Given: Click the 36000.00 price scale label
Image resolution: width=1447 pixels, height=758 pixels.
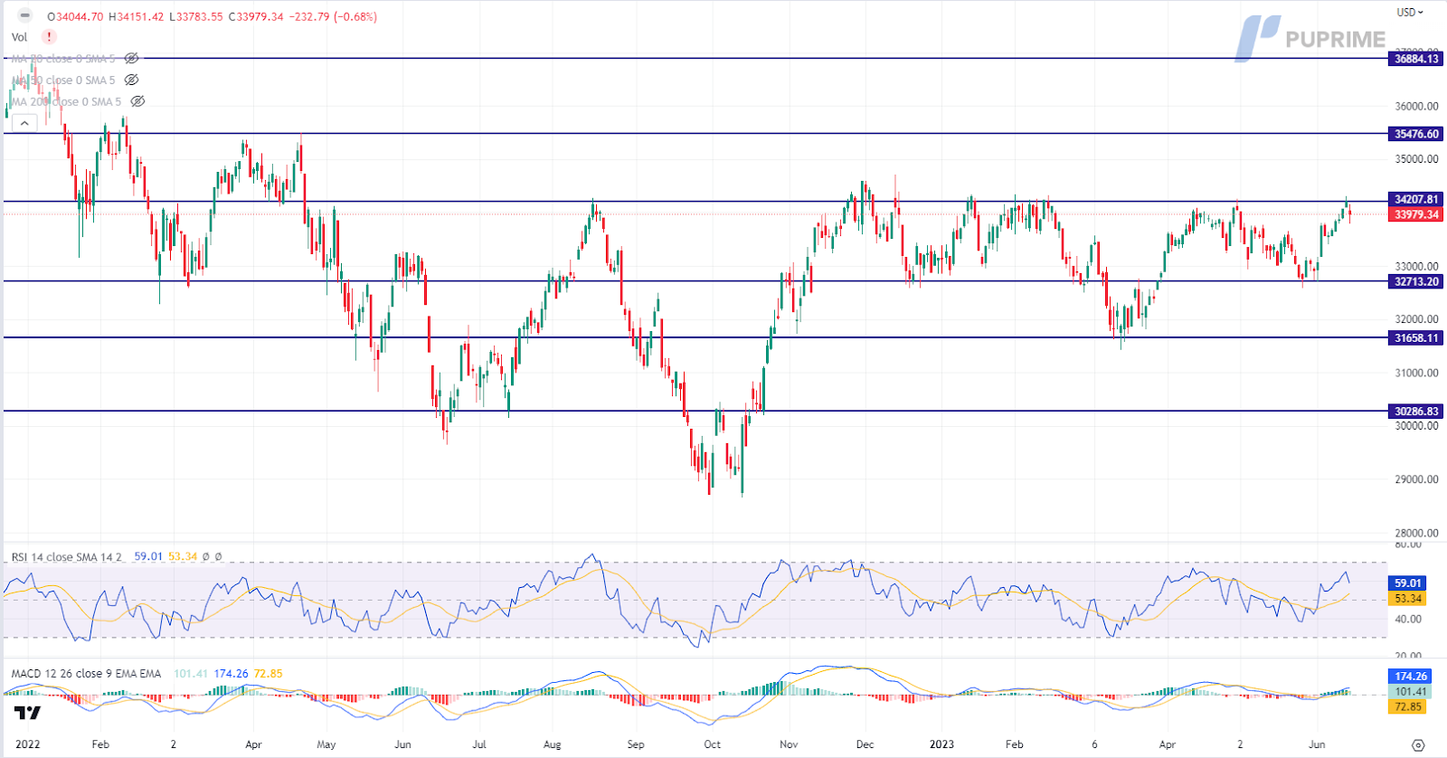Looking at the screenshot, I should (x=1416, y=106).
